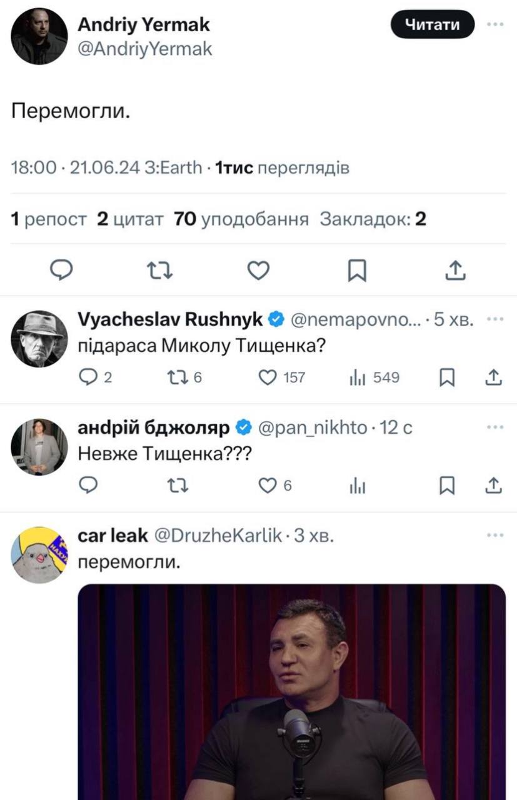Share the main post via share icon
Viewport: 517px width, 800px height.
click(x=456, y=269)
